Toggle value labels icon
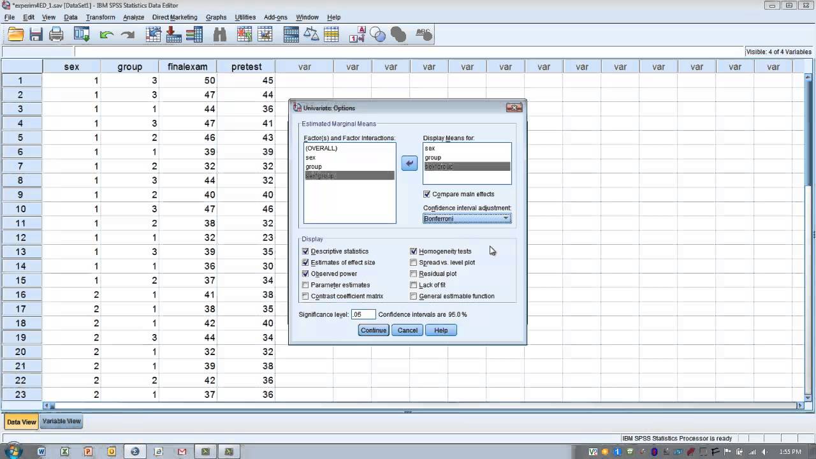Viewport: 816px width, 459px height. tap(357, 35)
